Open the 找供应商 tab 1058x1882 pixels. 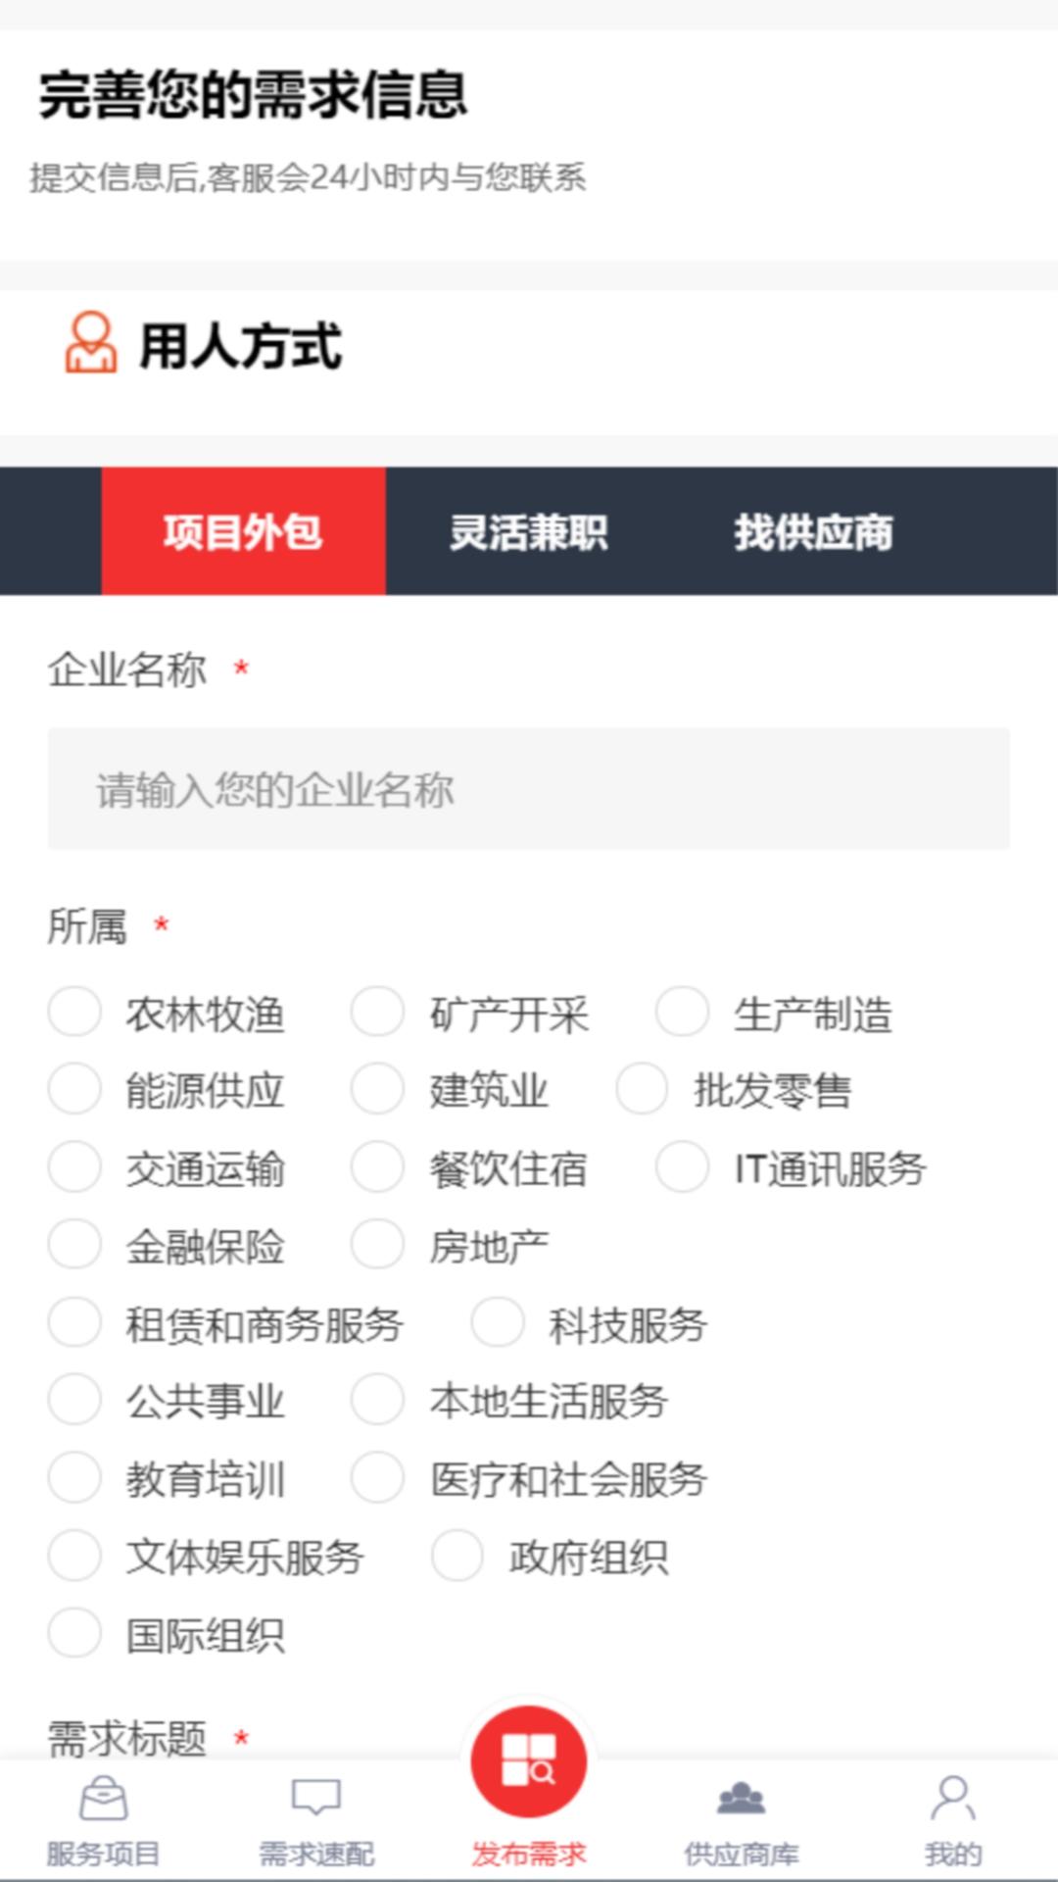pos(816,532)
